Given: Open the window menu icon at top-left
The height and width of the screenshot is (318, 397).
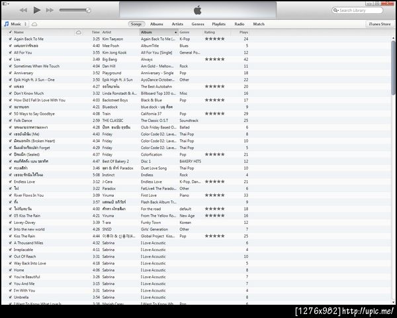Looking at the screenshot, I should coord(6,3).
